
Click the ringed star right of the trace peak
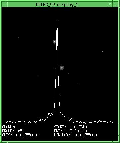62,68
